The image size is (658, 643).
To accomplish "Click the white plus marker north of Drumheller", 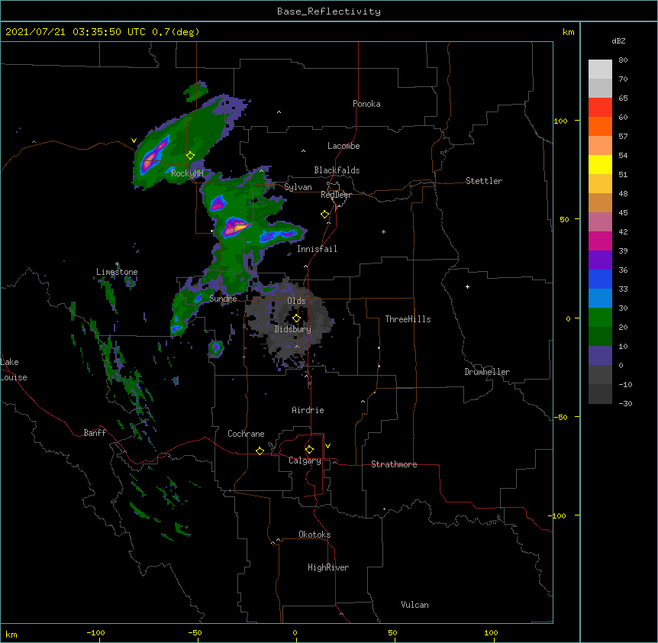I will coord(467,286).
